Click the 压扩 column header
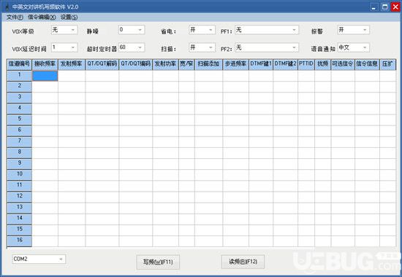Screen dimensions: 402x277 coord(387,64)
